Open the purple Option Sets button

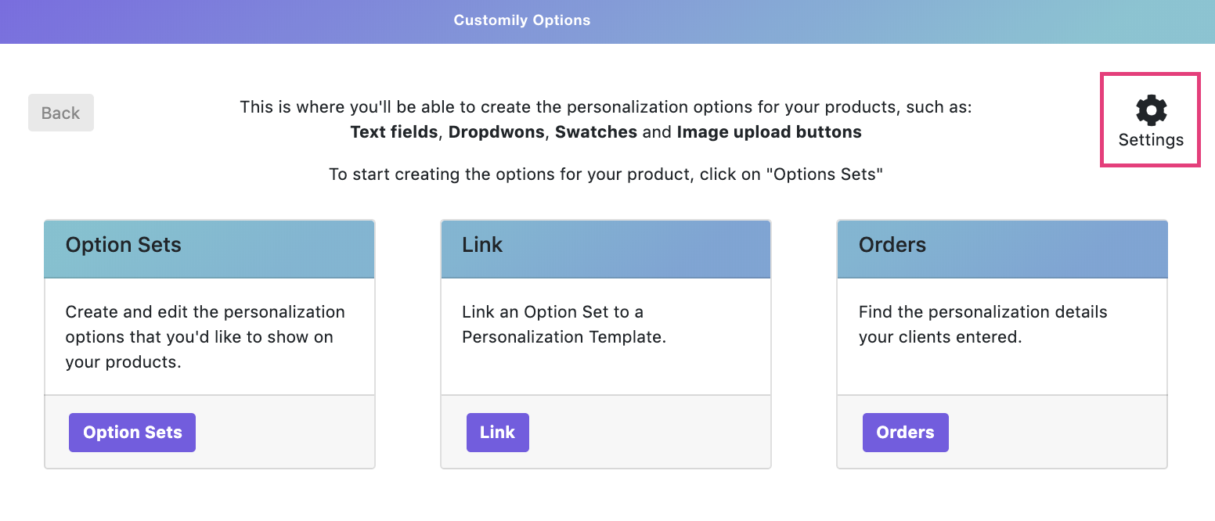point(132,433)
